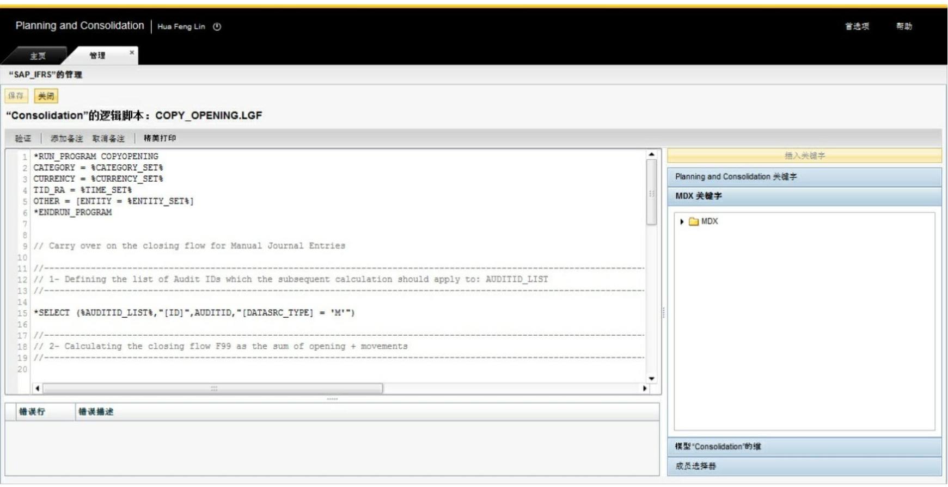
Task: Click the editor vertical scroll up arrow
Action: pos(651,155)
